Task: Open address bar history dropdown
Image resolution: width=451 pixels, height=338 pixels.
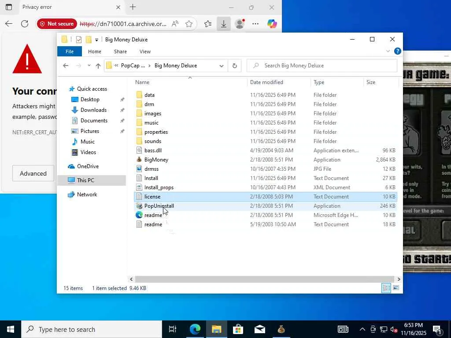Action: 222,66
